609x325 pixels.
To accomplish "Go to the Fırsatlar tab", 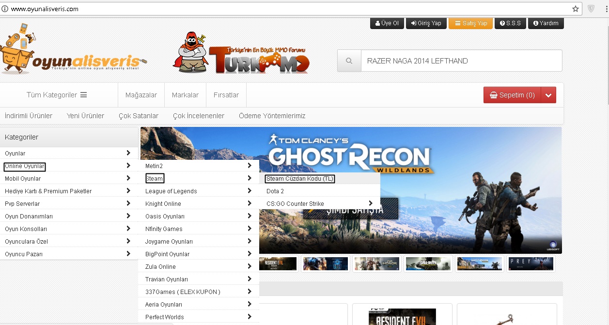I will [226, 95].
